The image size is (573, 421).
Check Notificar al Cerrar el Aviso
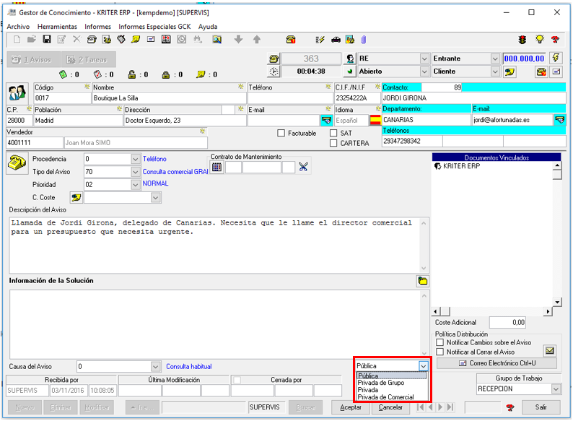click(440, 352)
